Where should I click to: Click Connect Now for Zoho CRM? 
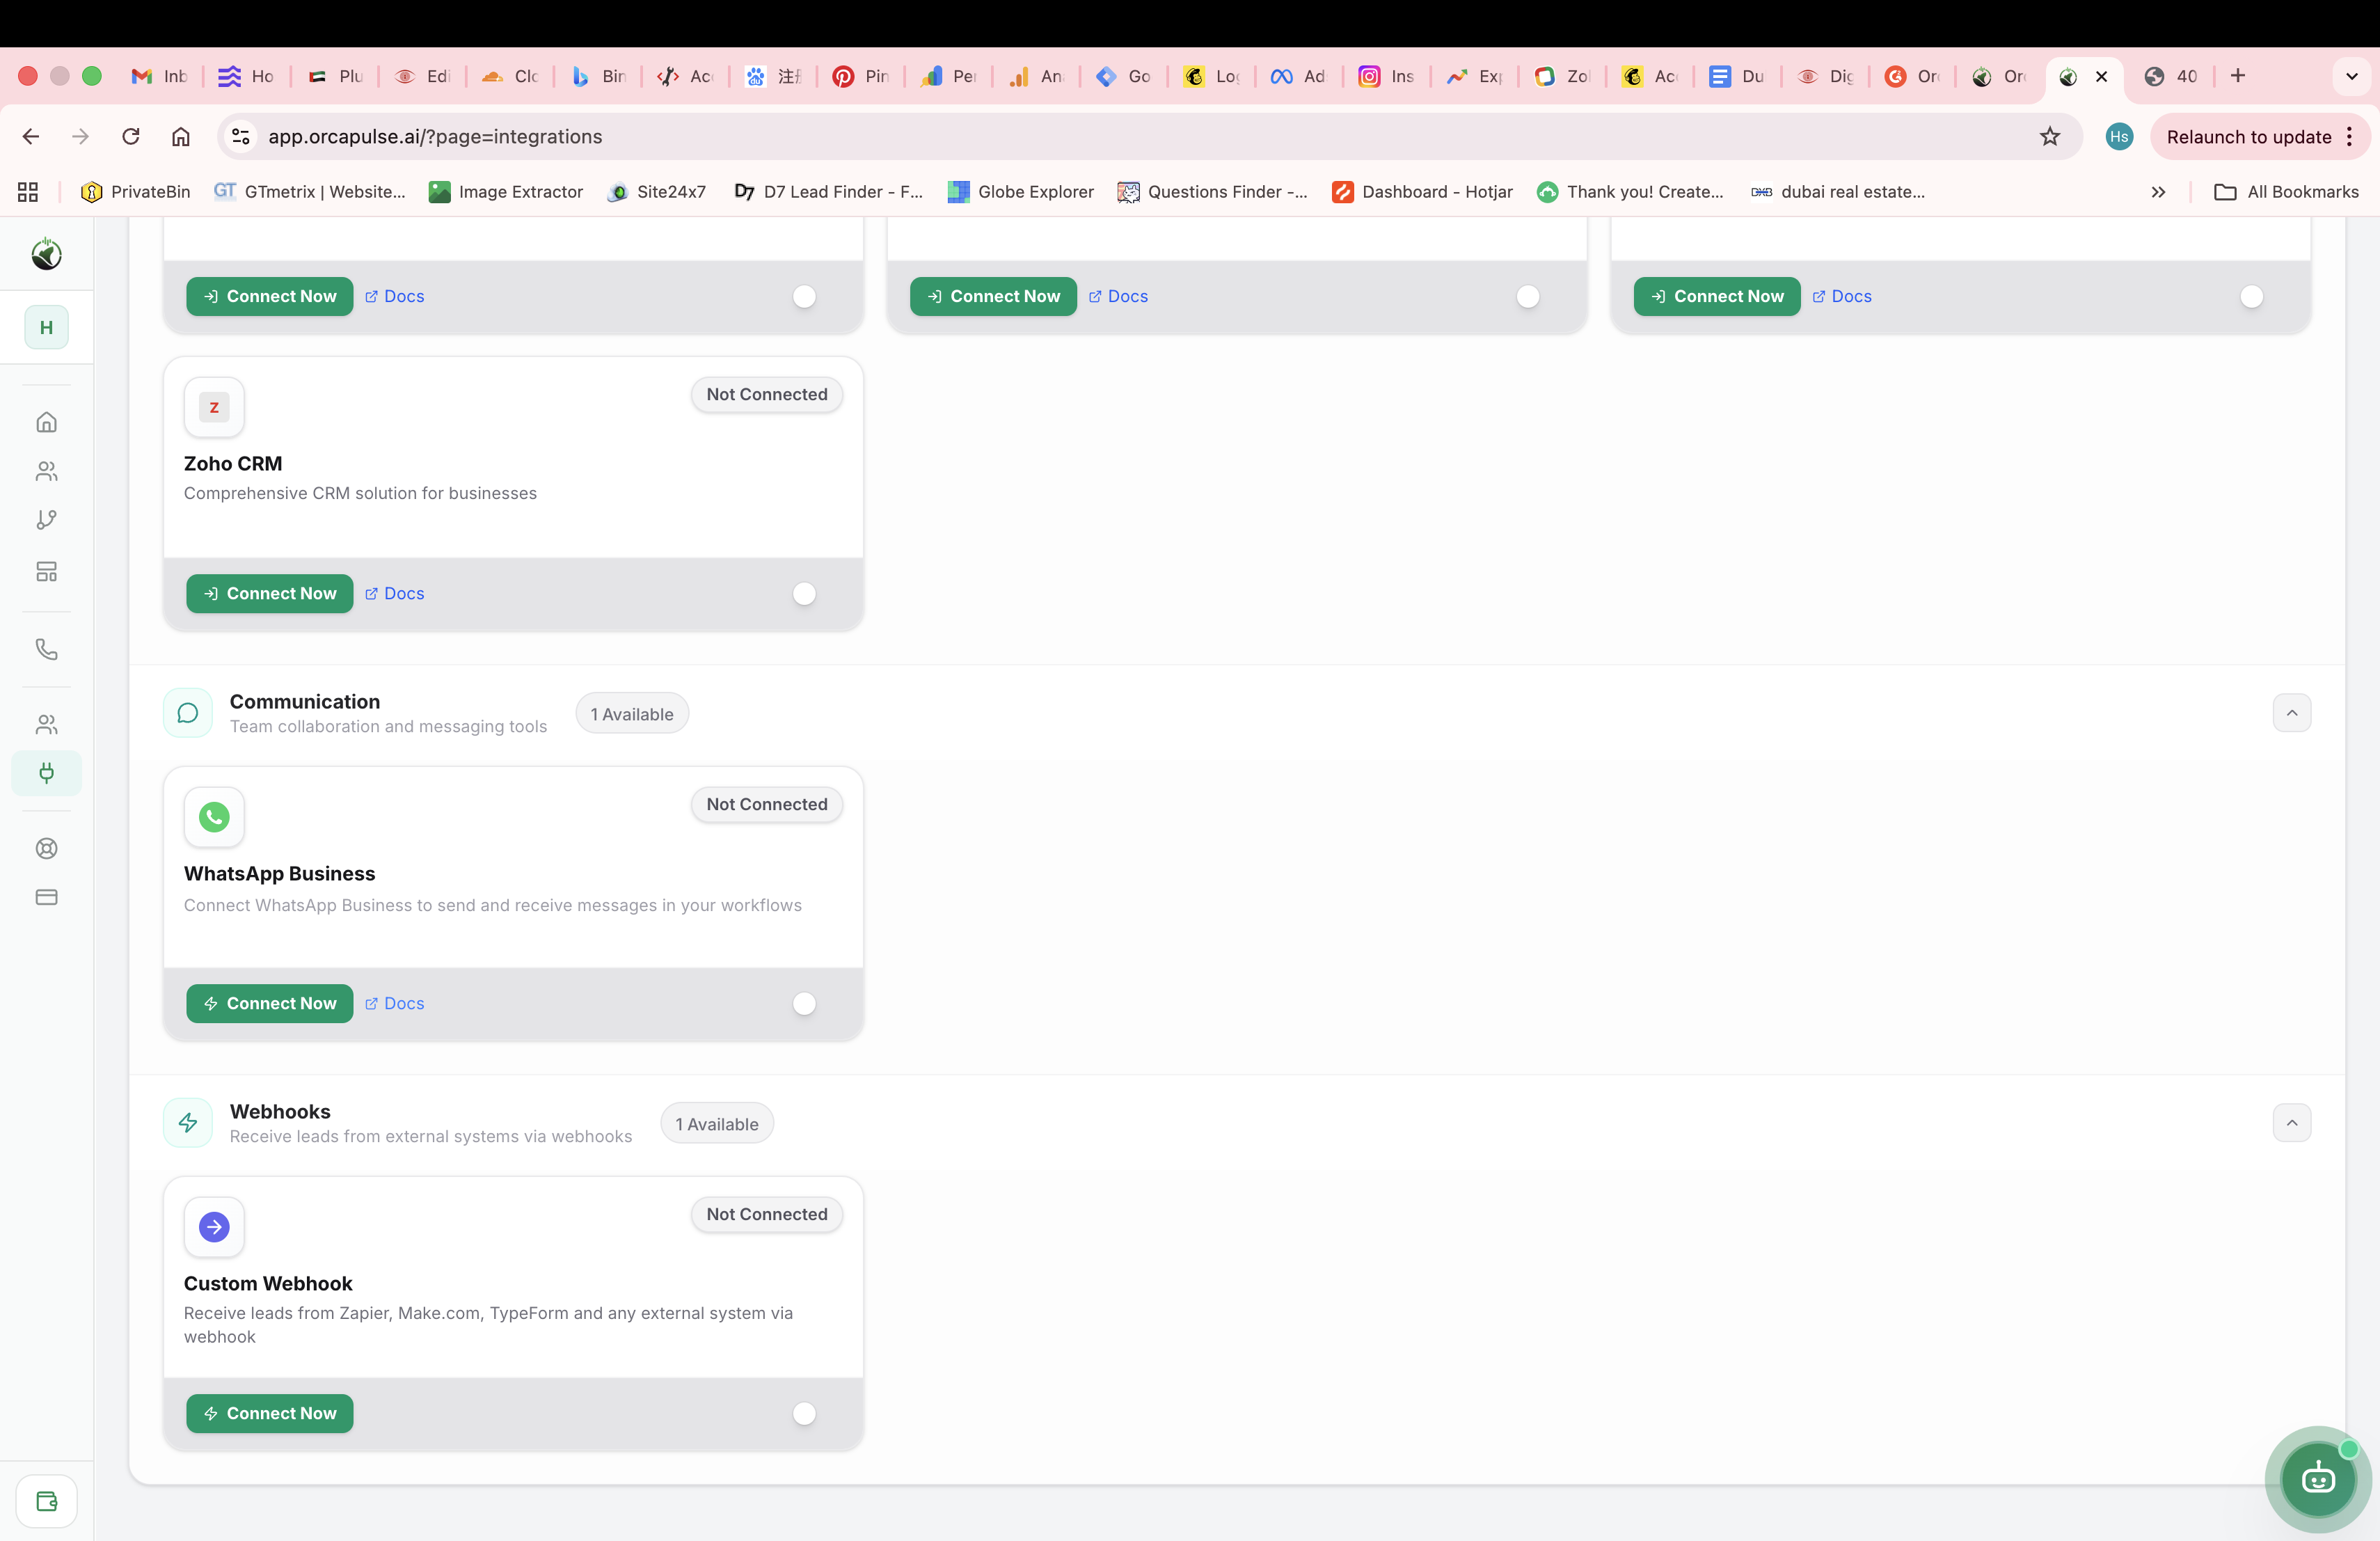coord(269,594)
